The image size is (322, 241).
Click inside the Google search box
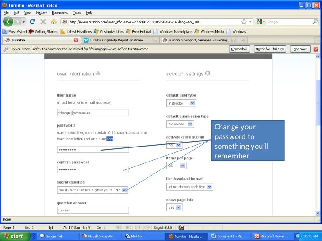tap(288, 22)
